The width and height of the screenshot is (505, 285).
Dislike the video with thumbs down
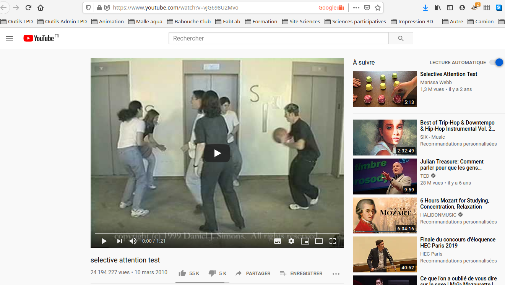point(212,273)
